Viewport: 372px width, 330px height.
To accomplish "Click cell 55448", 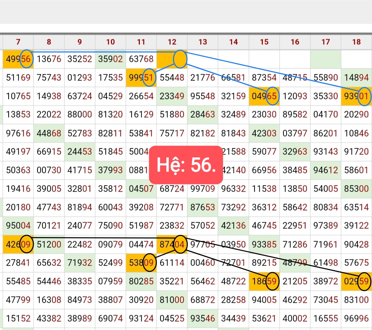I will tap(172, 77).
